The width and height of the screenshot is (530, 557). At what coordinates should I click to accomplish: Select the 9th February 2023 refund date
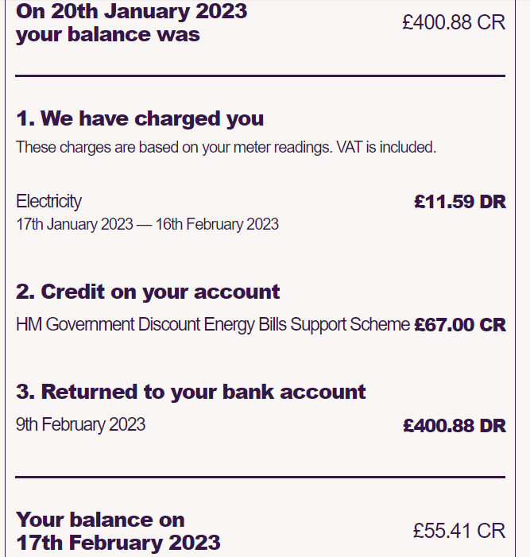[80, 424]
